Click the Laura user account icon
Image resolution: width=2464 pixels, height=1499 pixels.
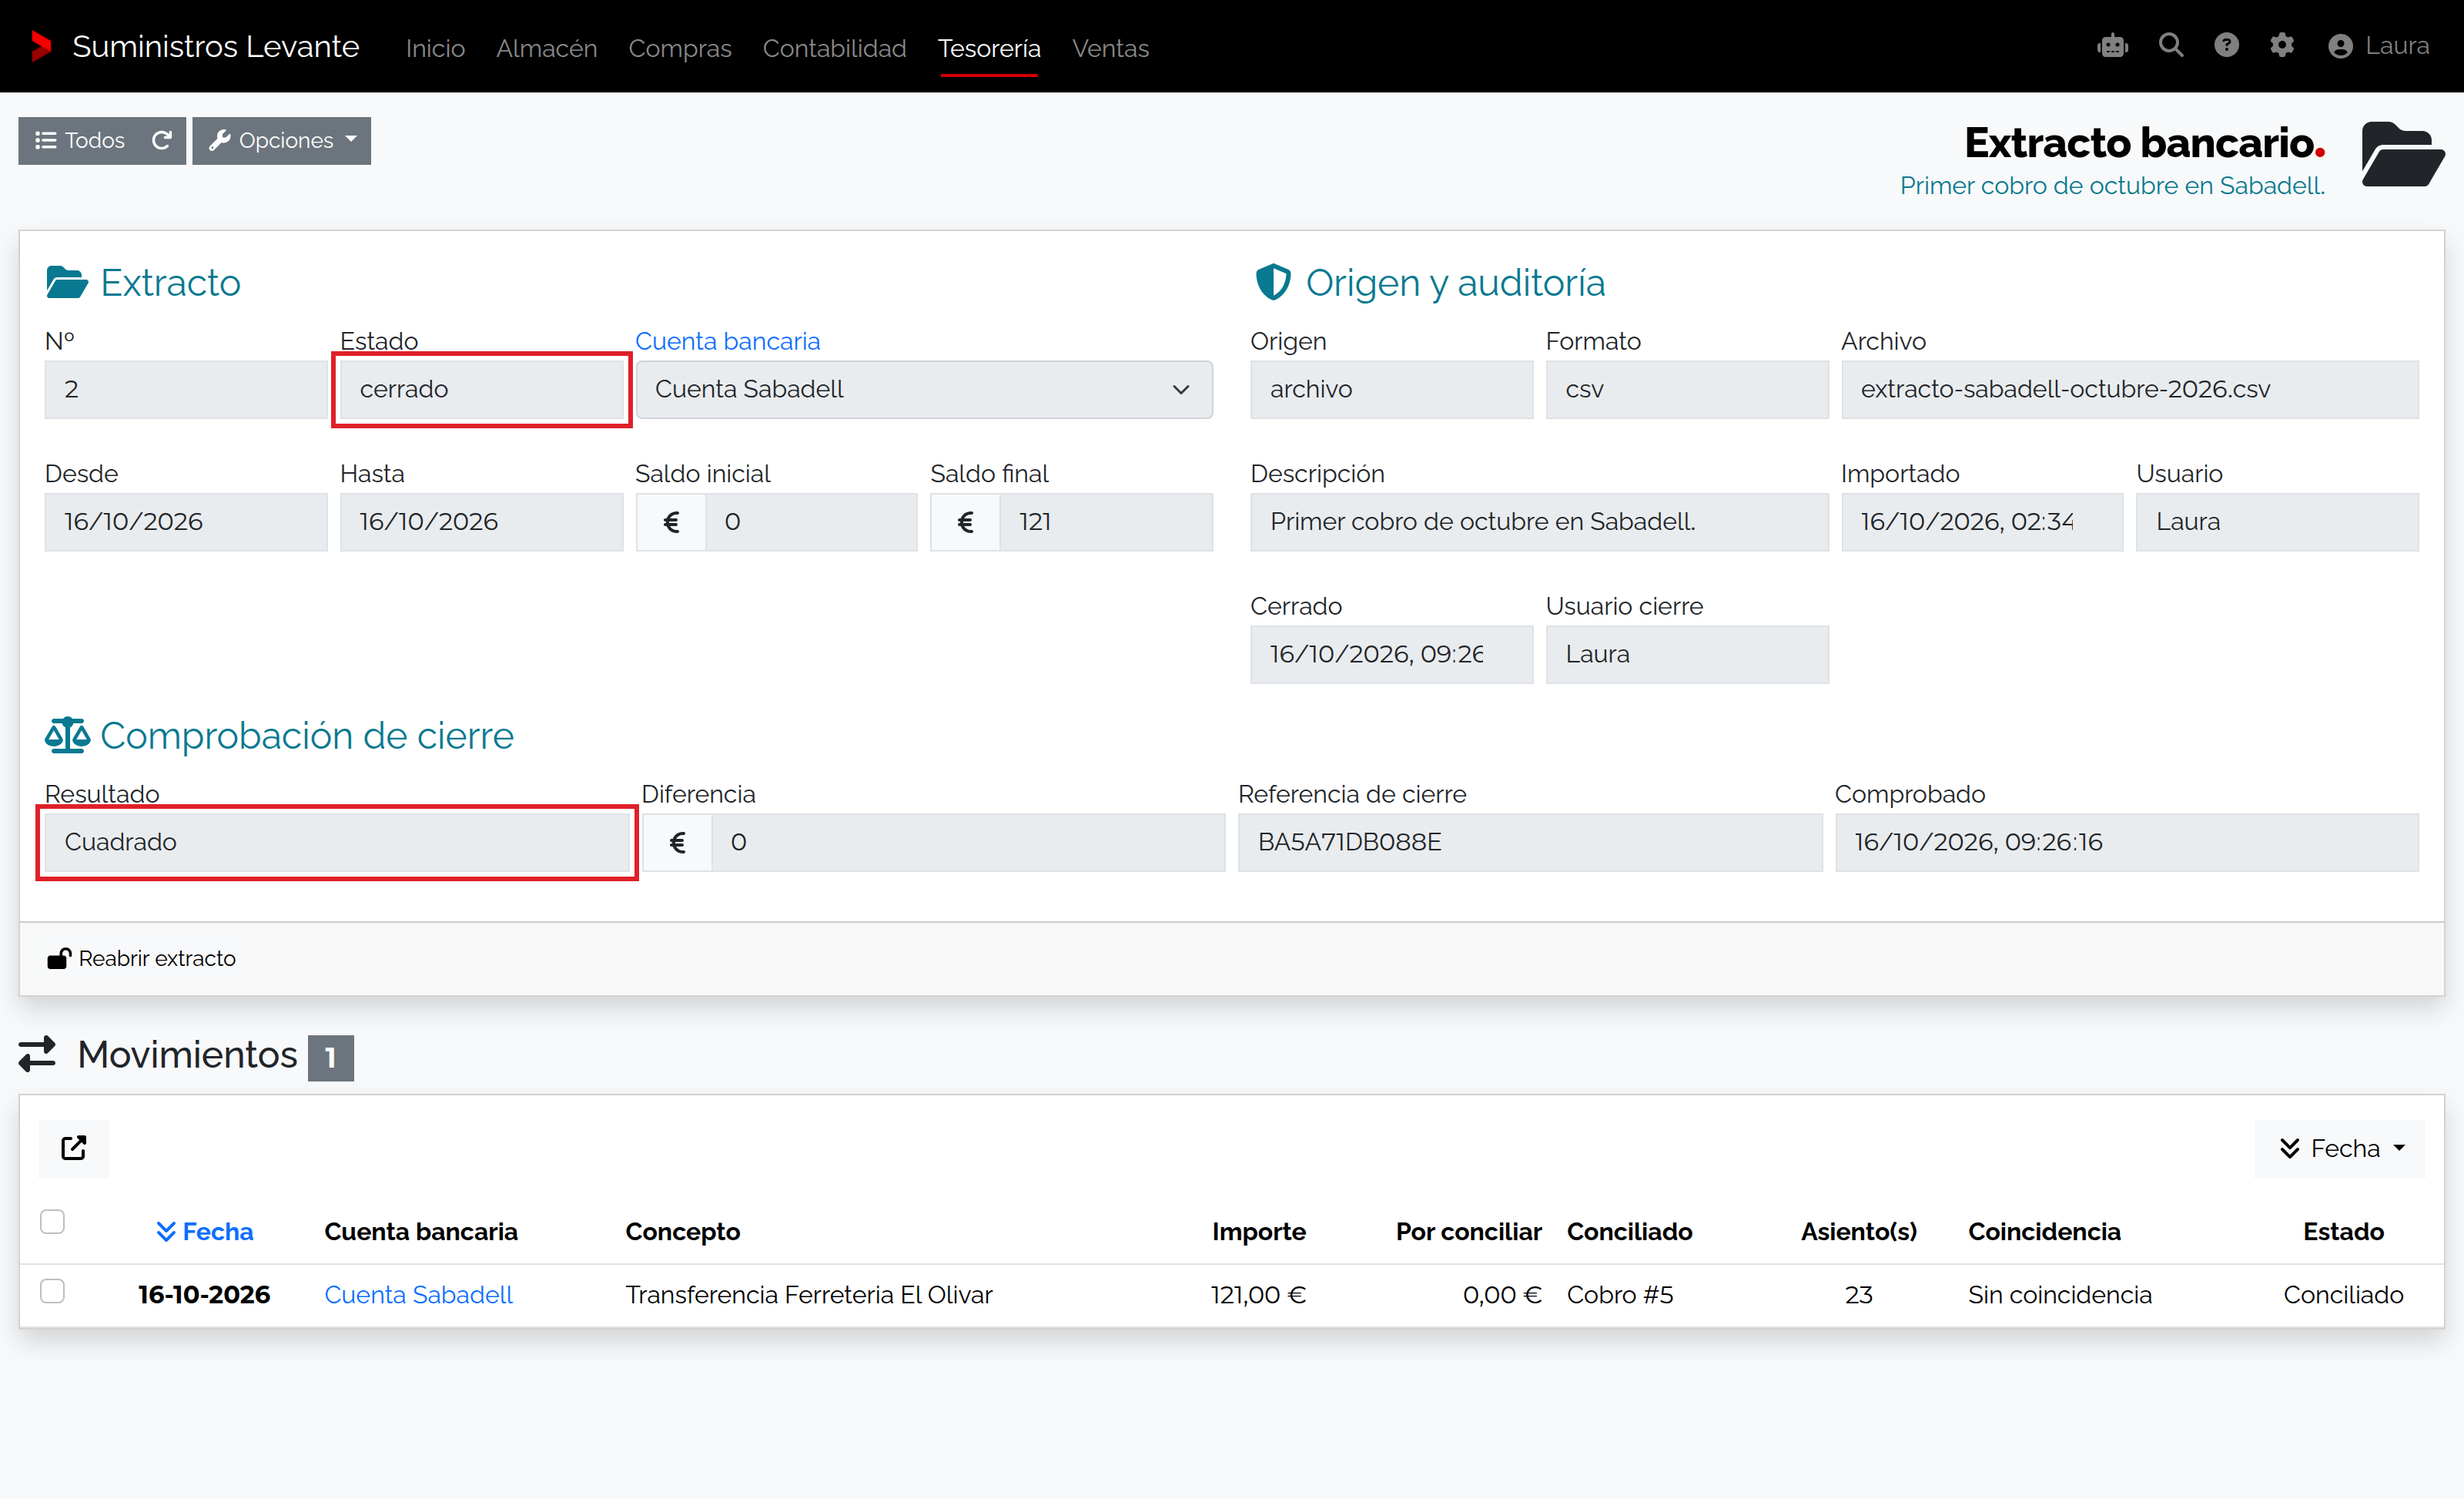click(x=2340, y=46)
